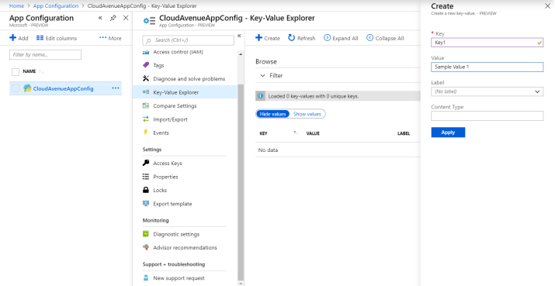
Task: Collapse the resource menu sidebar
Action: pos(239,36)
